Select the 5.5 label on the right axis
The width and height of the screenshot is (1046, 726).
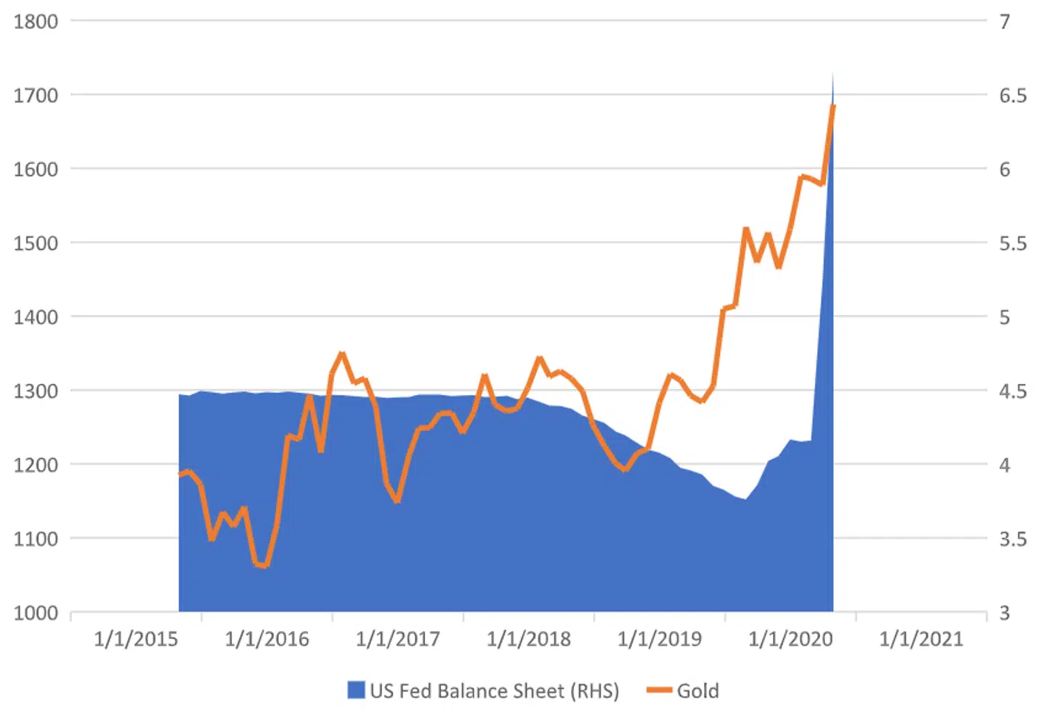coord(1013,243)
